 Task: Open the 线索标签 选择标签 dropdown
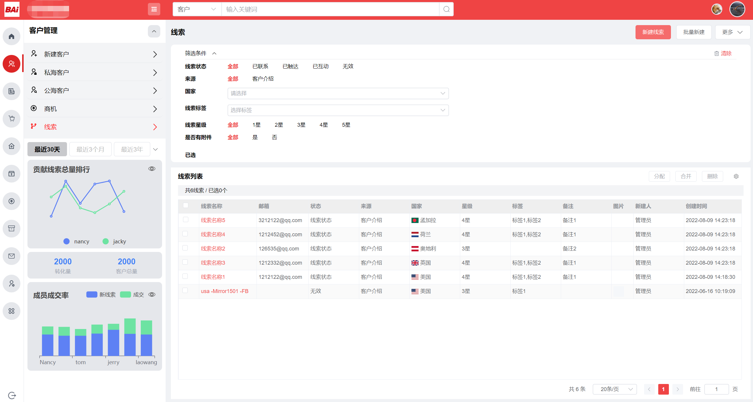pos(338,110)
